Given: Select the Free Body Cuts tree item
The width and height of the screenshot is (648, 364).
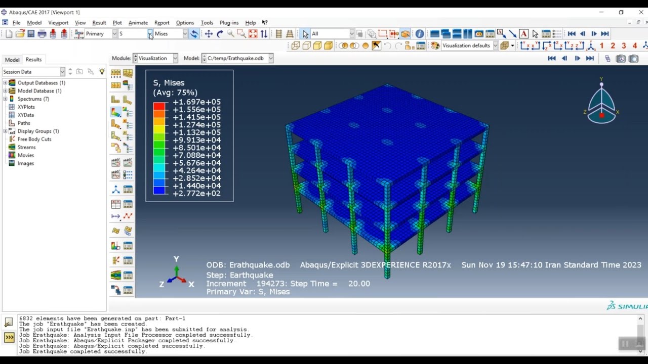Looking at the screenshot, I should 34,140.
